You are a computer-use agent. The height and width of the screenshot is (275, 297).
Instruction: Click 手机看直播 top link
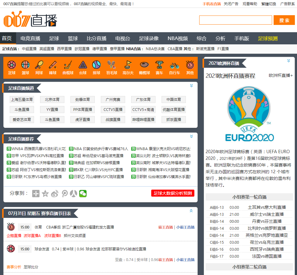tap(212, 4)
